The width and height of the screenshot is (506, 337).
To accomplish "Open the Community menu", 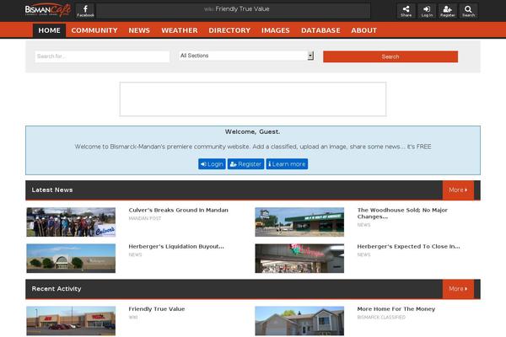I will point(94,30).
